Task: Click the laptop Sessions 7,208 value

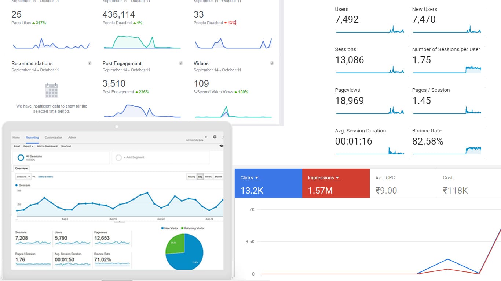Action: [21, 238]
